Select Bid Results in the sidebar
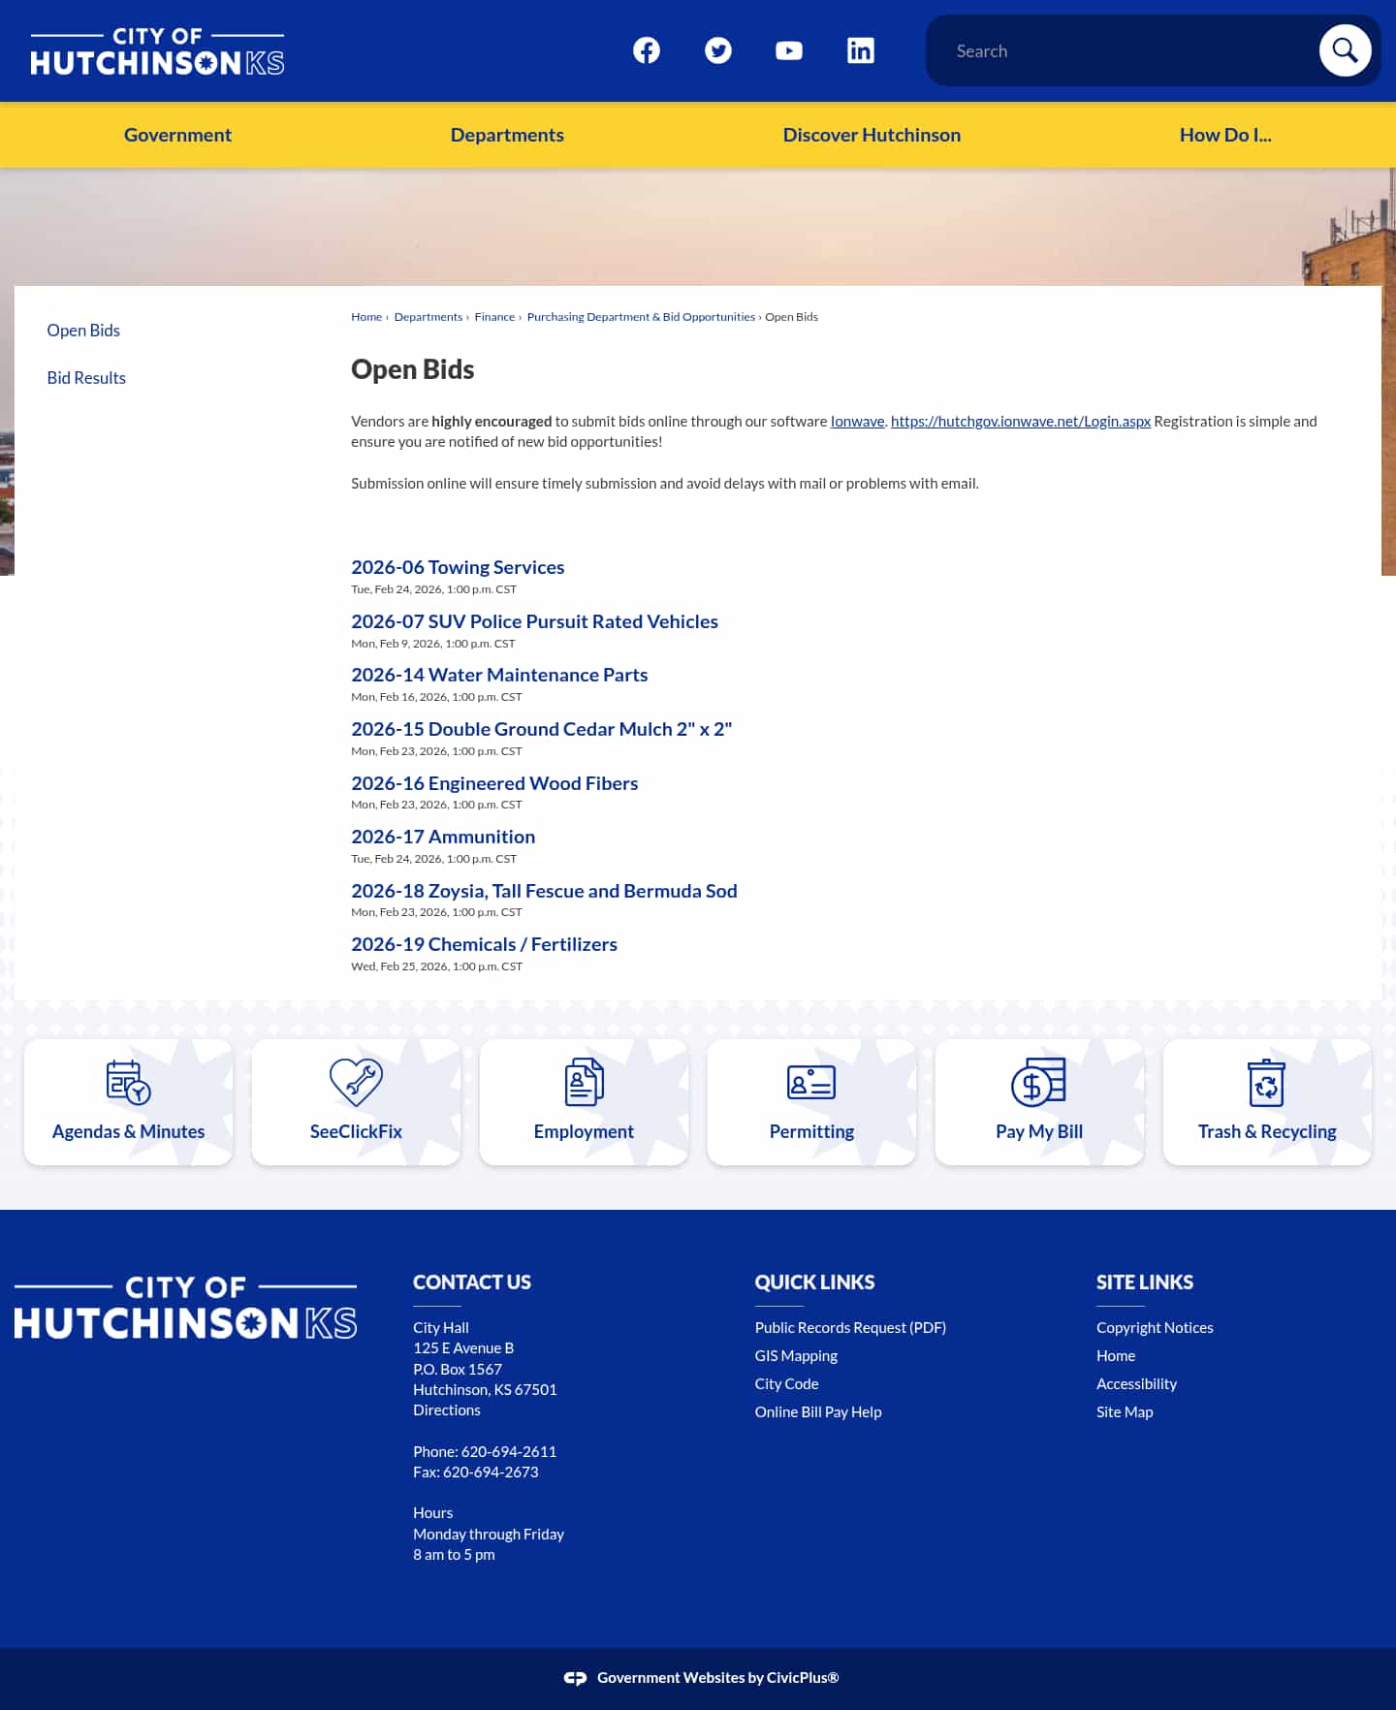The image size is (1396, 1710). tap(86, 378)
